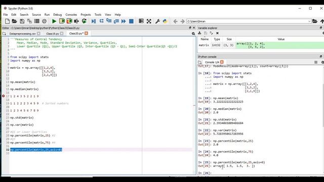Browse working directory folder icon

coord(315,21)
